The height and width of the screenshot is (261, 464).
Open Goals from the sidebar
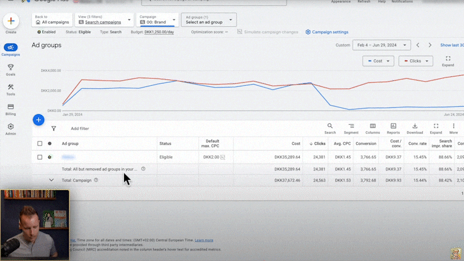coord(10,70)
